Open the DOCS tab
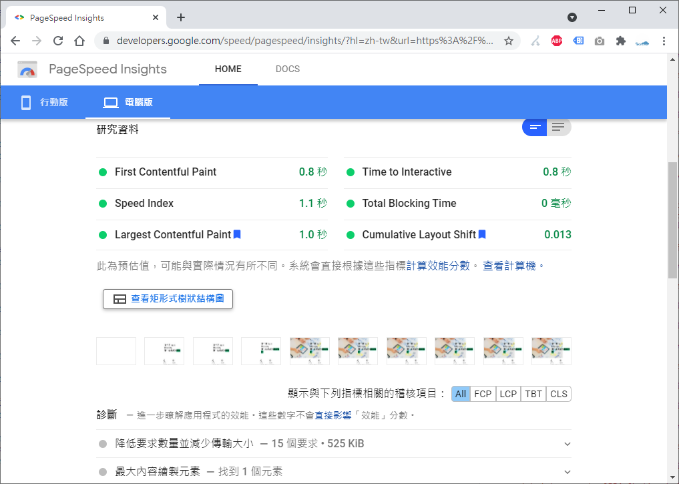The height and width of the screenshot is (484, 679). 288,69
